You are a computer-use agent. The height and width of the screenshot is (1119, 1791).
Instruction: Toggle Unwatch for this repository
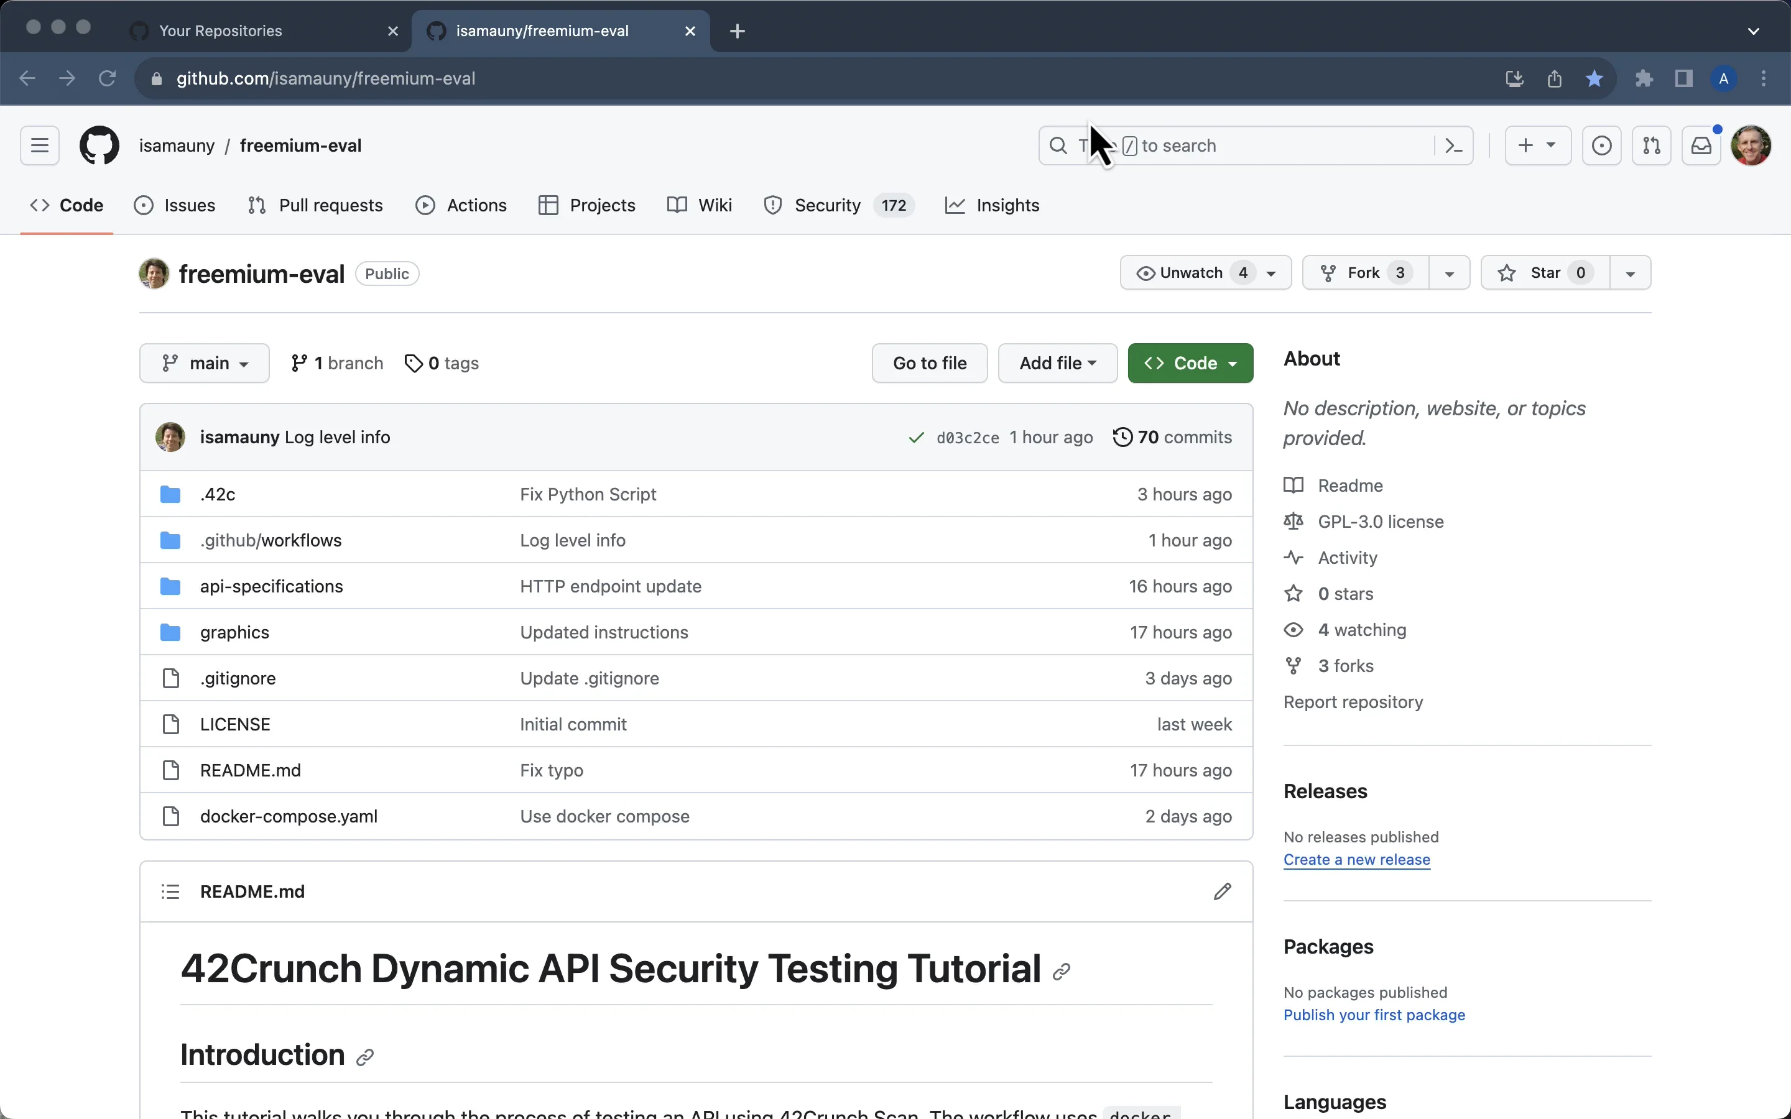pos(1192,273)
